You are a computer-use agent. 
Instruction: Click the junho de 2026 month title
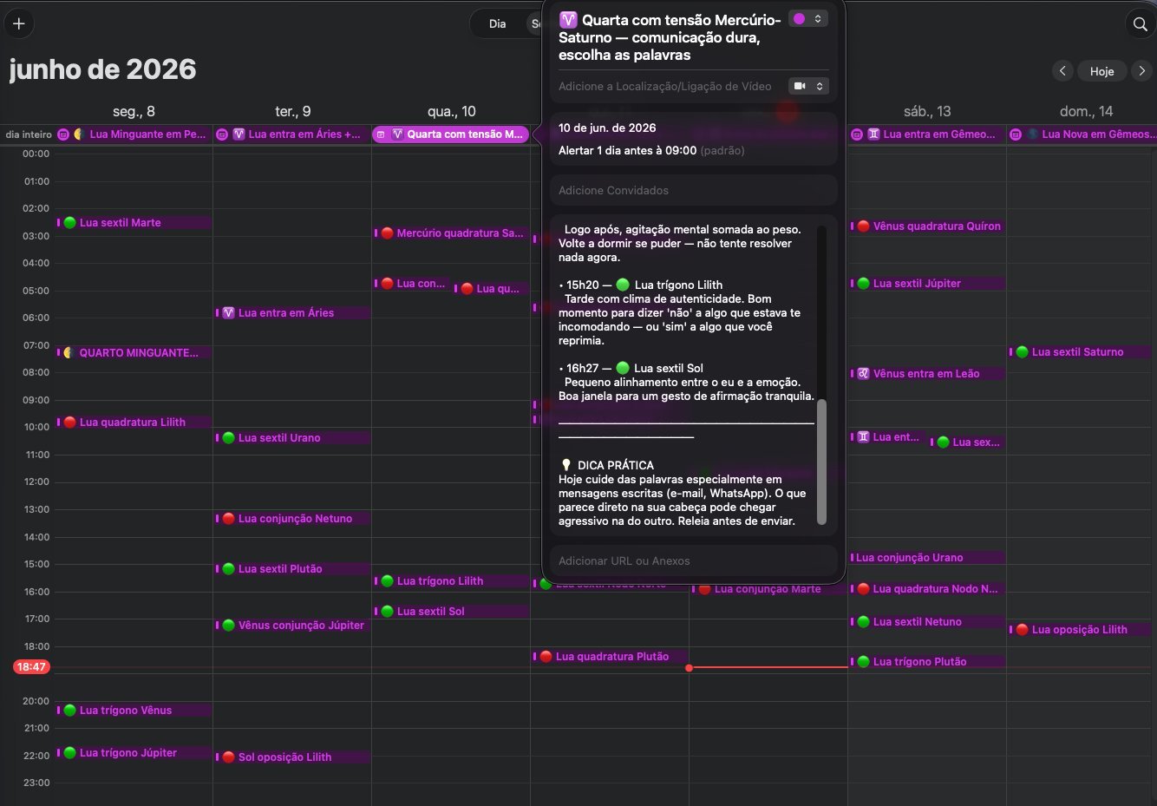[102, 69]
